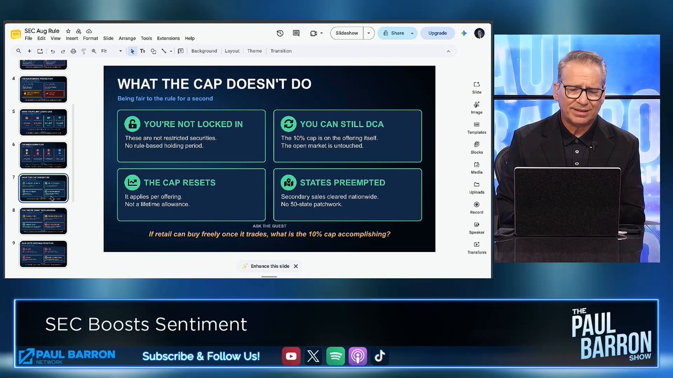The width and height of the screenshot is (673, 378).
Task: Open the Uploads sidebar panel
Action: (477, 188)
